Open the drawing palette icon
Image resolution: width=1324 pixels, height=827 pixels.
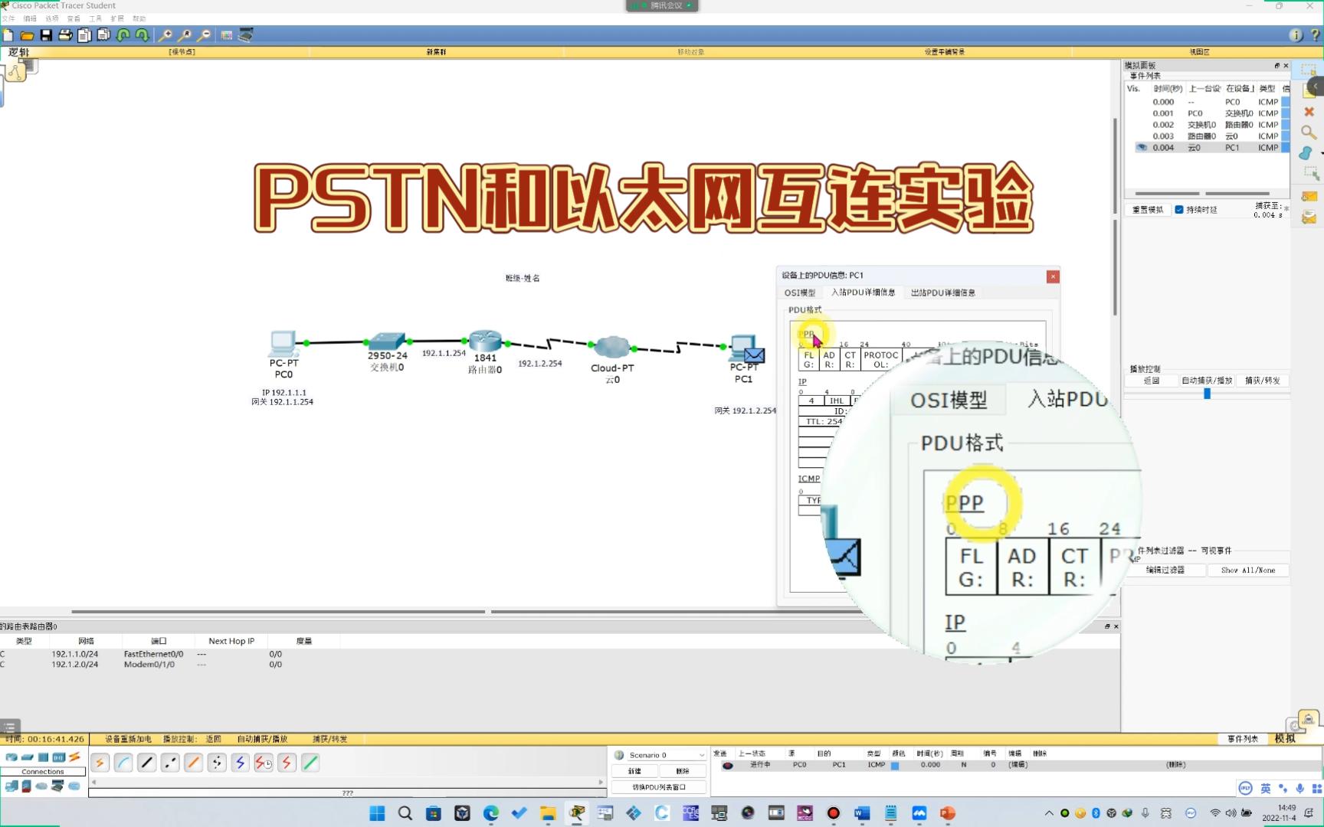click(226, 35)
